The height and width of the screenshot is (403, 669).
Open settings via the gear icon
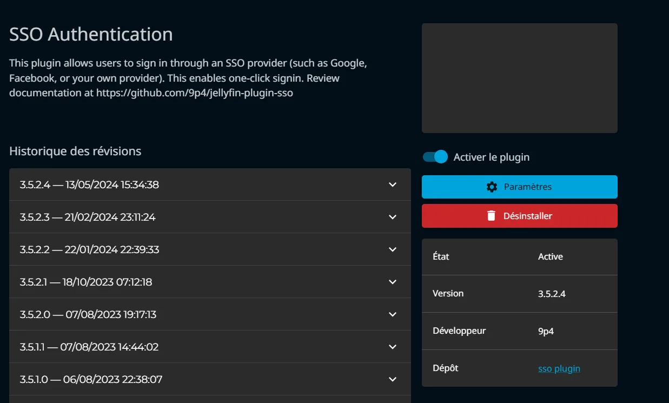click(491, 186)
